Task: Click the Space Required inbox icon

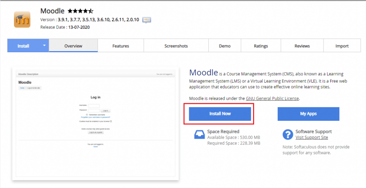Action: (199, 135)
